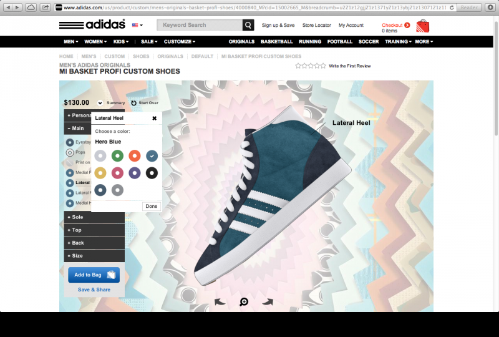The width and height of the screenshot is (499, 337).
Task: Click the adidas logo
Action: (x=92, y=24)
